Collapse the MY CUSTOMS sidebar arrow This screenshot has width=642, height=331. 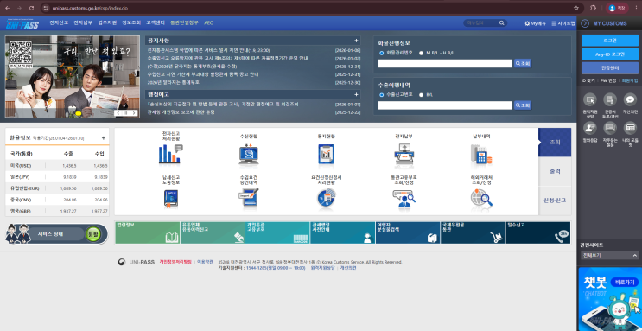pyautogui.click(x=585, y=23)
